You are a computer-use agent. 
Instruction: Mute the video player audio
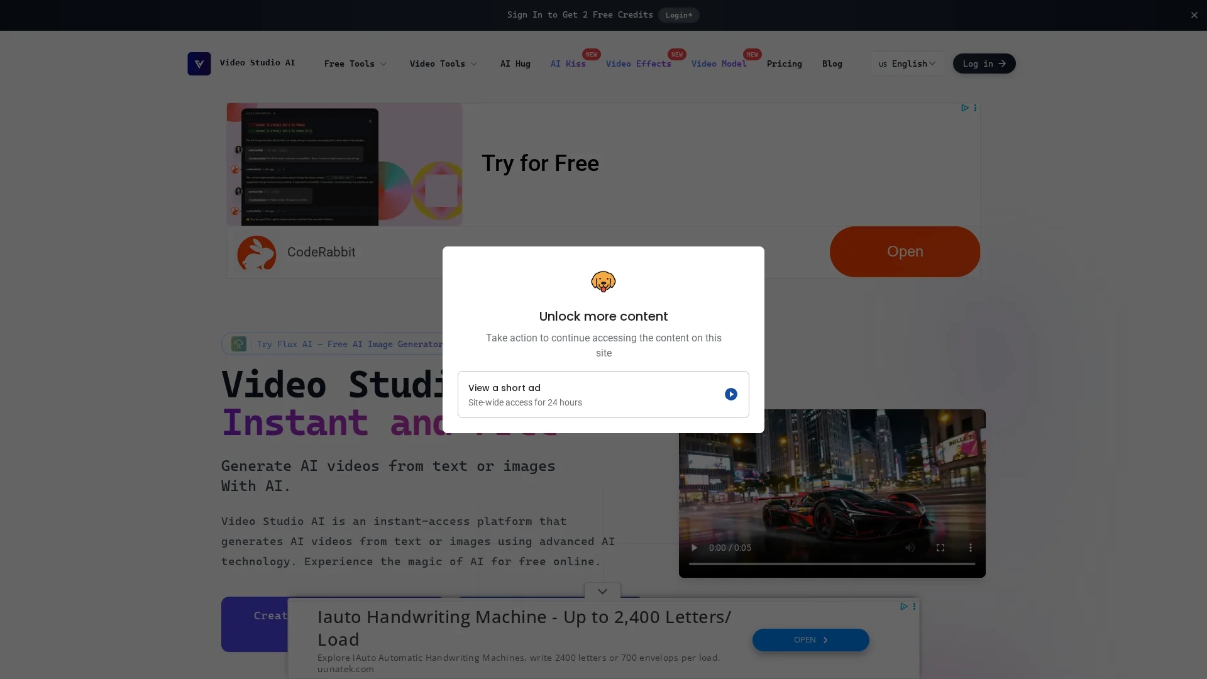coord(910,548)
